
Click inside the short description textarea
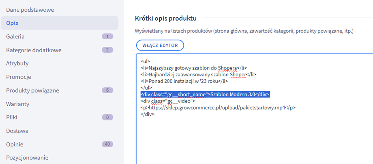251,137
